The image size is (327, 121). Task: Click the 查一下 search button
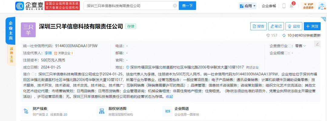tap(187, 6)
